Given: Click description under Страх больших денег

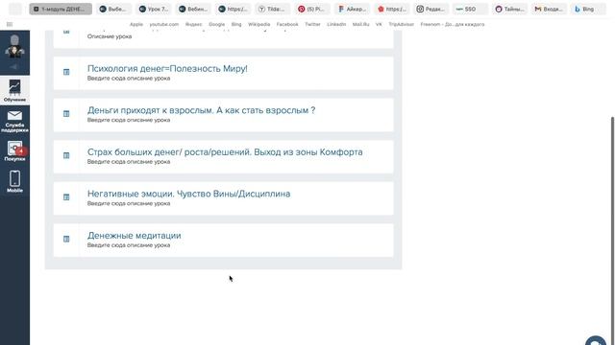Looking at the screenshot, I should point(129,162).
